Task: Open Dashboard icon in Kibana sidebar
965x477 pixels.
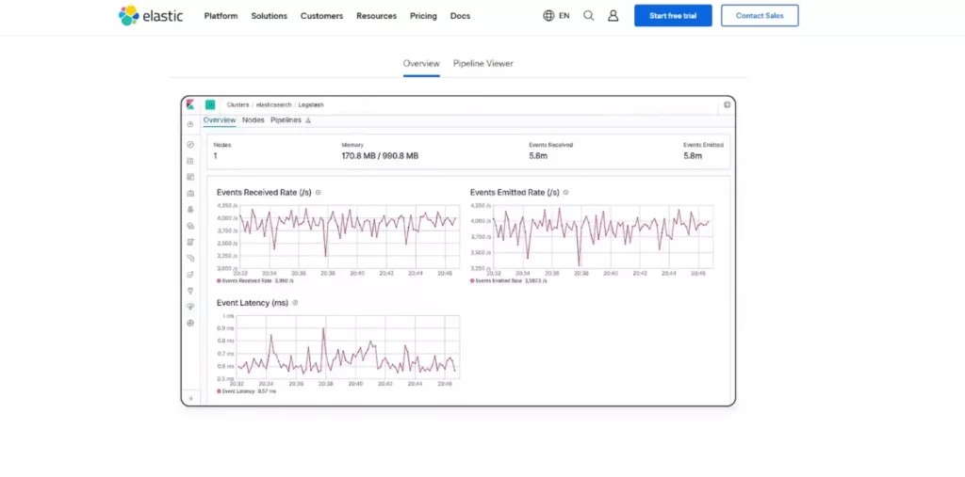Action: [x=190, y=177]
